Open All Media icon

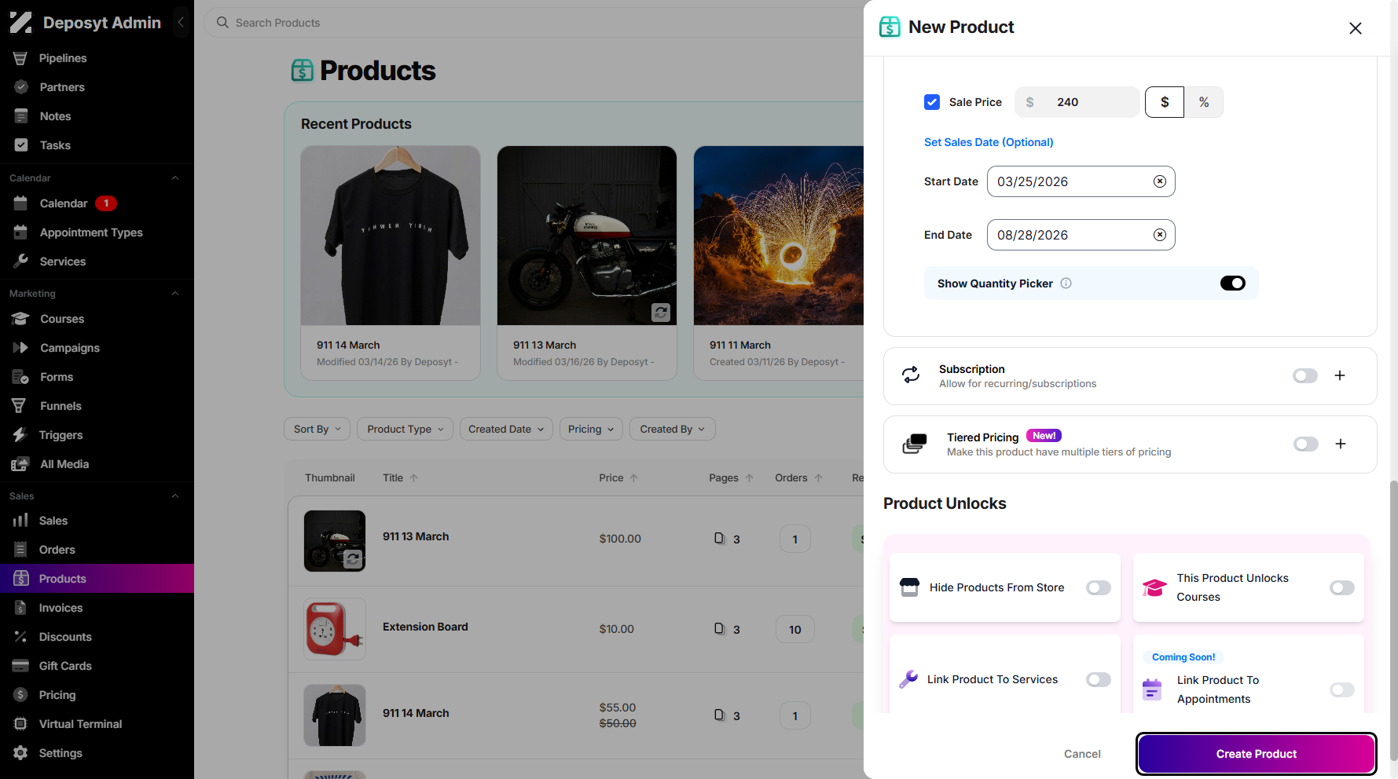[21, 464]
